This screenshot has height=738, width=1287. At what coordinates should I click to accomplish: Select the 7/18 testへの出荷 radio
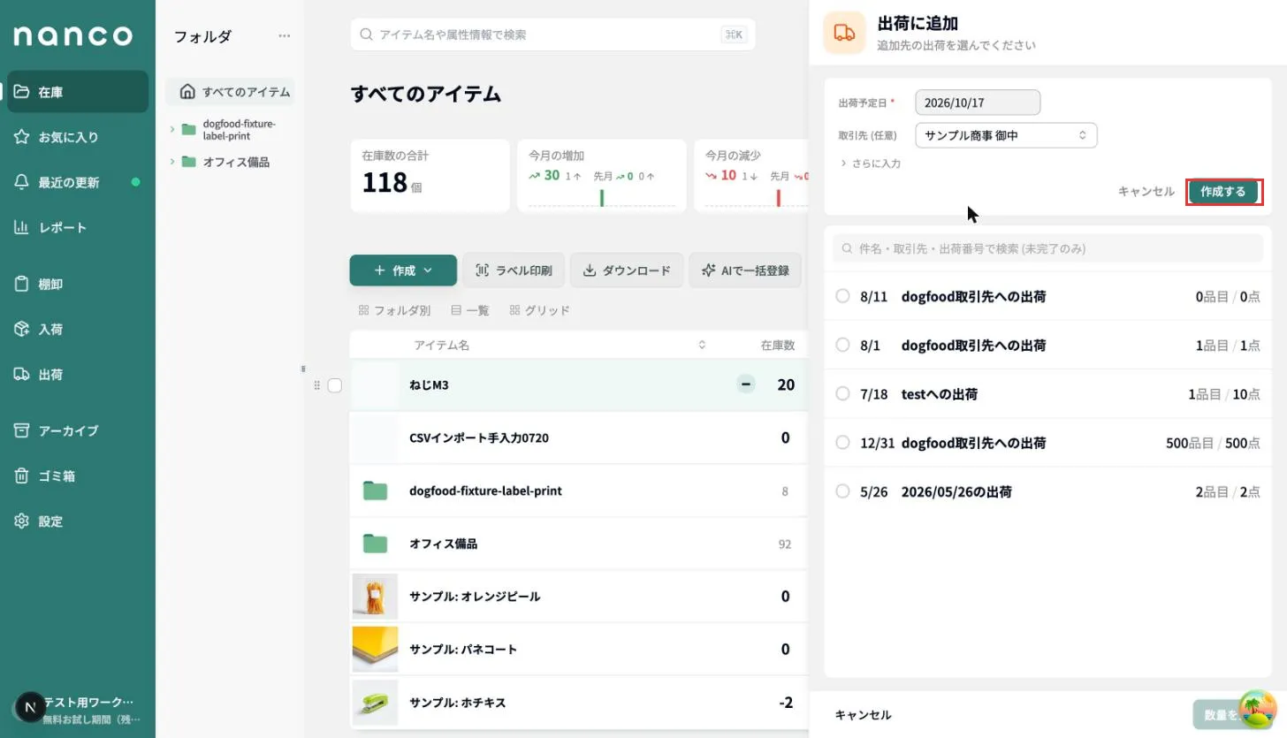click(842, 393)
